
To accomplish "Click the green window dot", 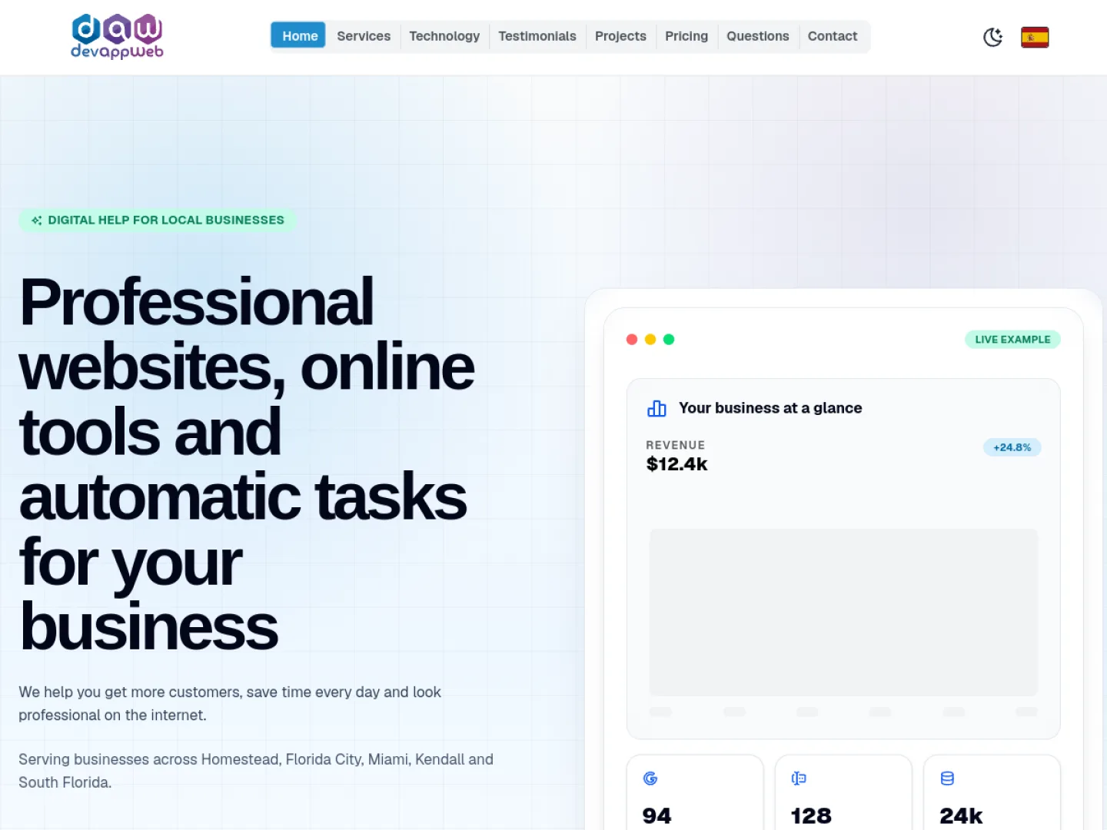I will (669, 340).
